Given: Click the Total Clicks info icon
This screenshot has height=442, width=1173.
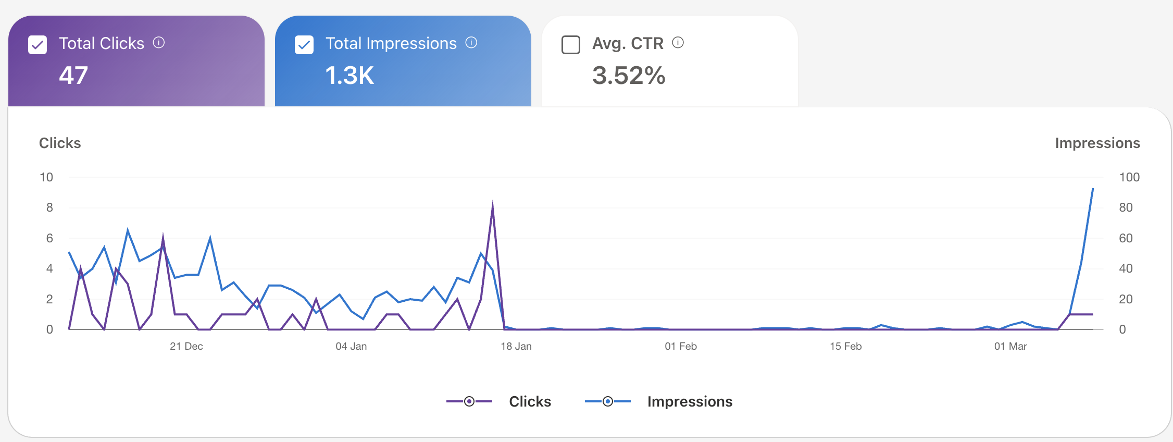Looking at the screenshot, I should tap(159, 43).
